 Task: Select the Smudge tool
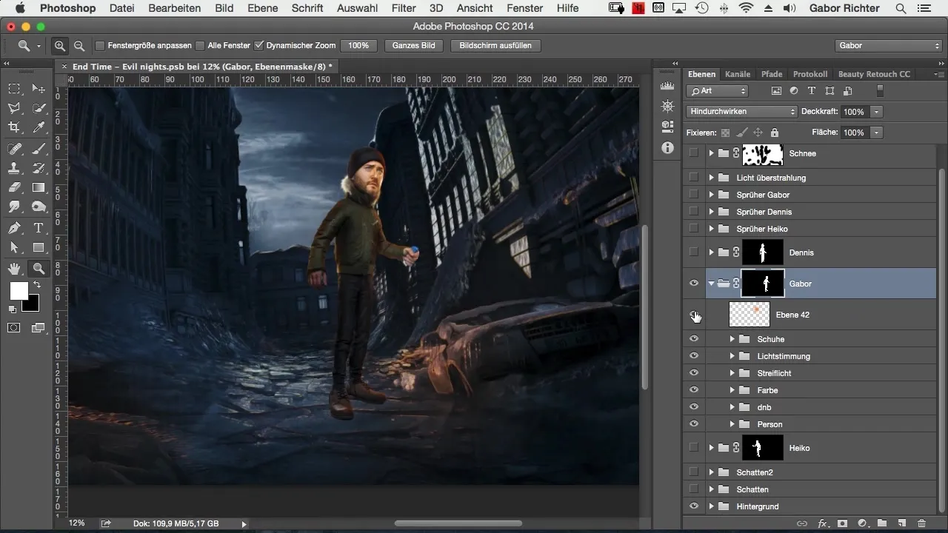tap(15, 207)
